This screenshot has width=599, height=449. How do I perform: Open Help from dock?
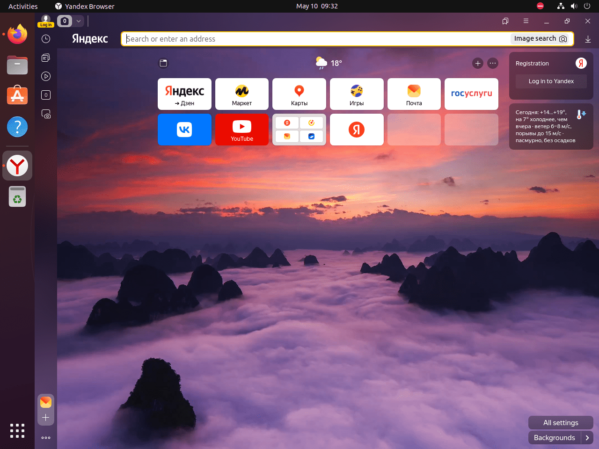(17, 127)
